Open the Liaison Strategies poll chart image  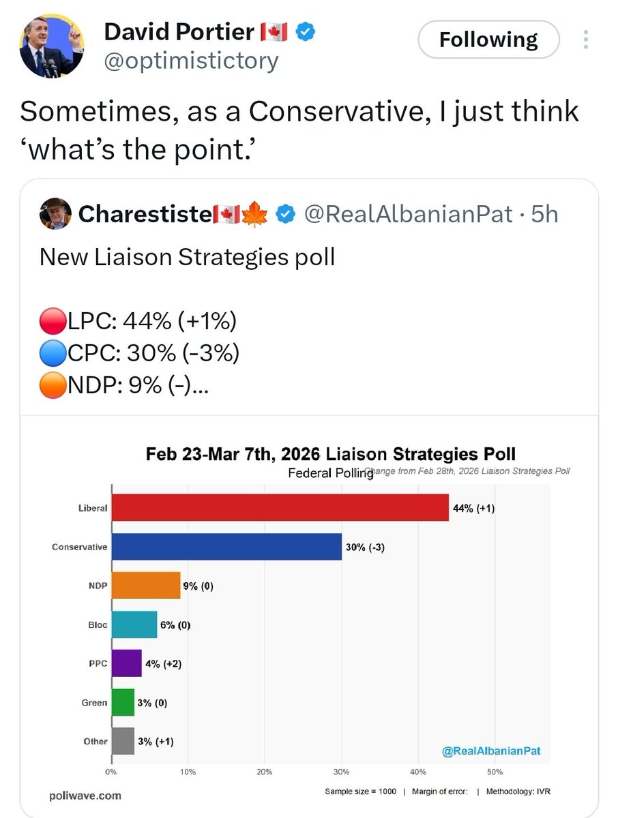tap(310, 616)
